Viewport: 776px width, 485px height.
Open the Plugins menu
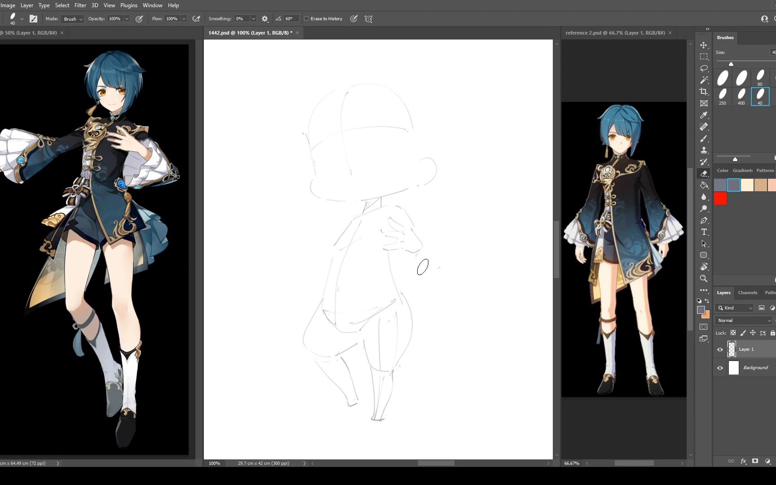129,5
